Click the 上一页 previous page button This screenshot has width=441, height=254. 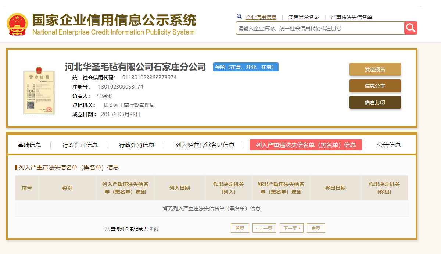(264, 228)
